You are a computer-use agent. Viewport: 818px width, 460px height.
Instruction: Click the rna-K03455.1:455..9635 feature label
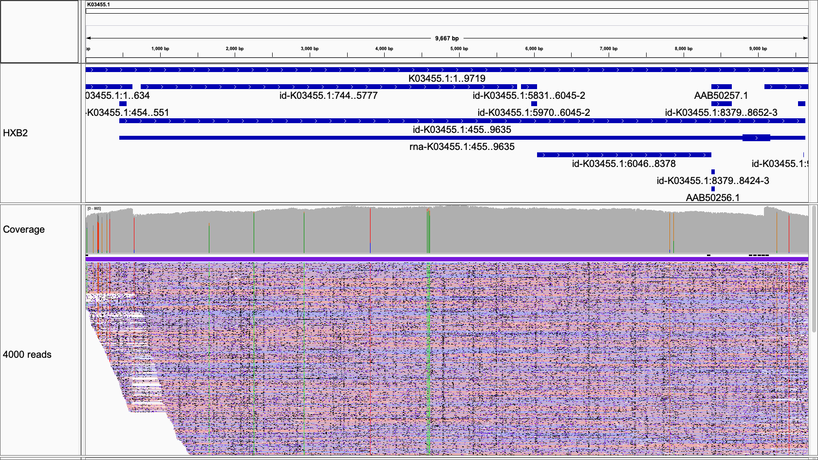(462, 147)
